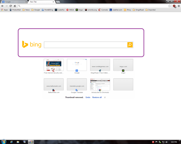
Task: Open Windows Explorer from the taskbar
Action: click(x=18, y=142)
